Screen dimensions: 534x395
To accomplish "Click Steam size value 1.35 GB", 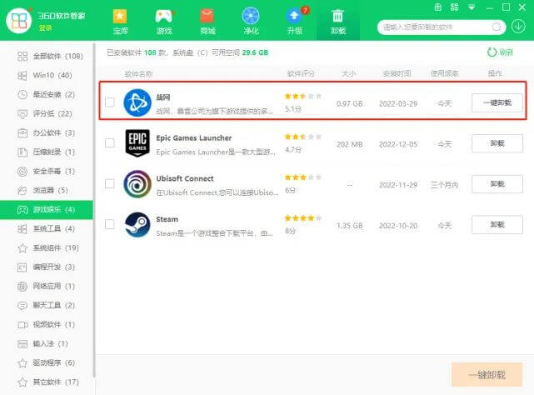I will point(350,226).
